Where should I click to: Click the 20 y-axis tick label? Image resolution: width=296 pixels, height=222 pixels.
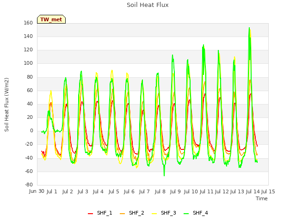point(30,117)
